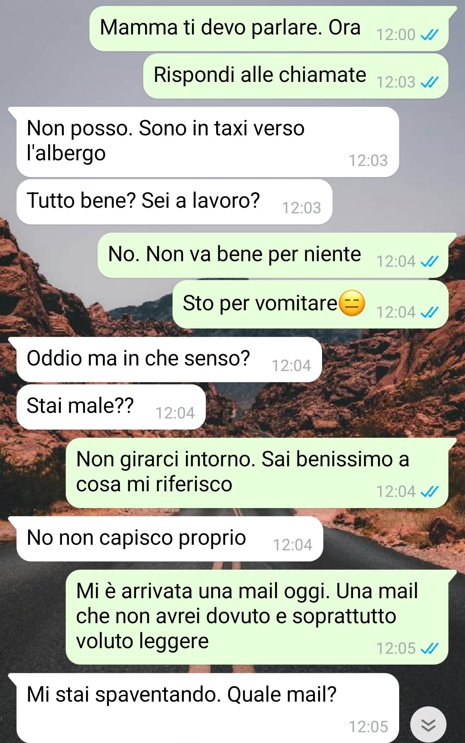Select the message 'Rispondi alle chiamate'

pos(296,76)
